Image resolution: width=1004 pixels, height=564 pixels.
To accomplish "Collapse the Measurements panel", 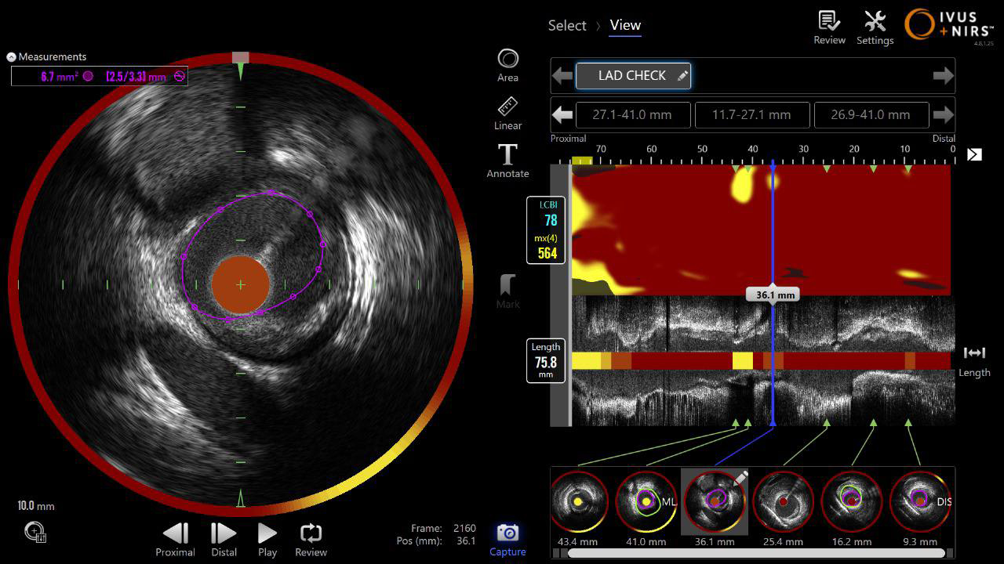I will 12,57.
